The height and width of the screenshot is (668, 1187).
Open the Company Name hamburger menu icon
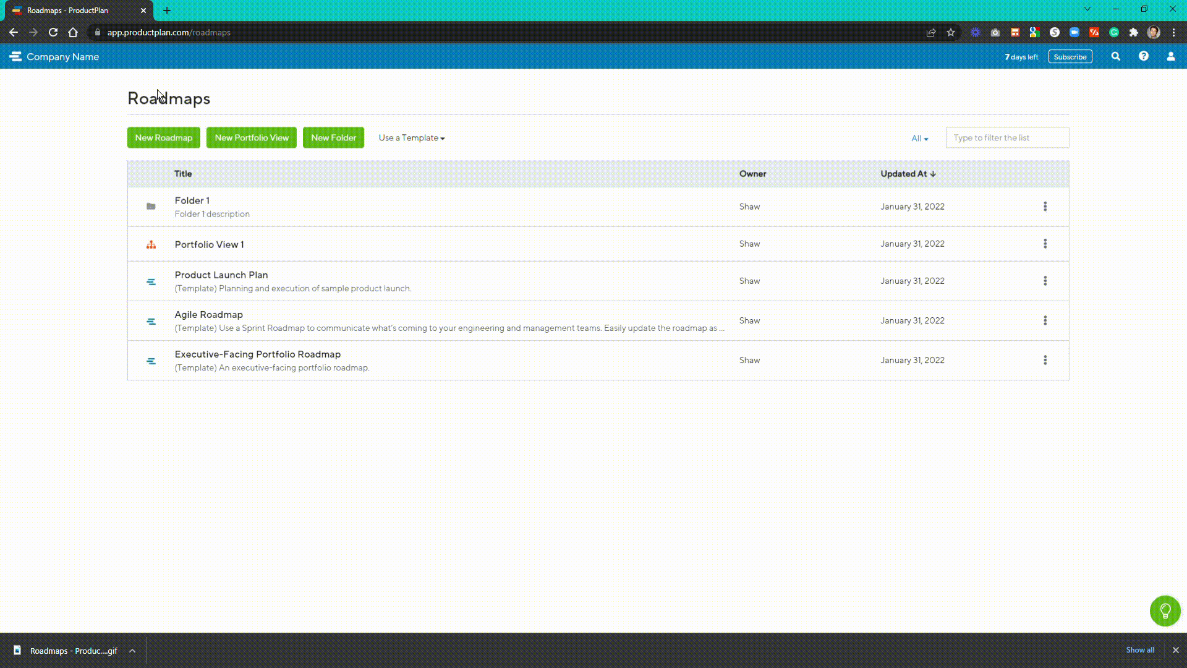coord(15,56)
